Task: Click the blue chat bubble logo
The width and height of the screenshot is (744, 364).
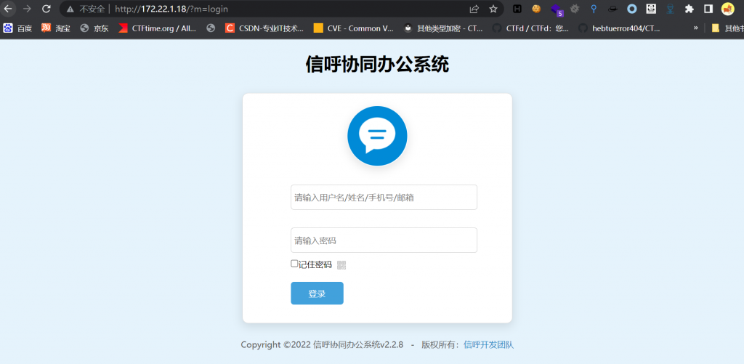Action: click(x=377, y=136)
